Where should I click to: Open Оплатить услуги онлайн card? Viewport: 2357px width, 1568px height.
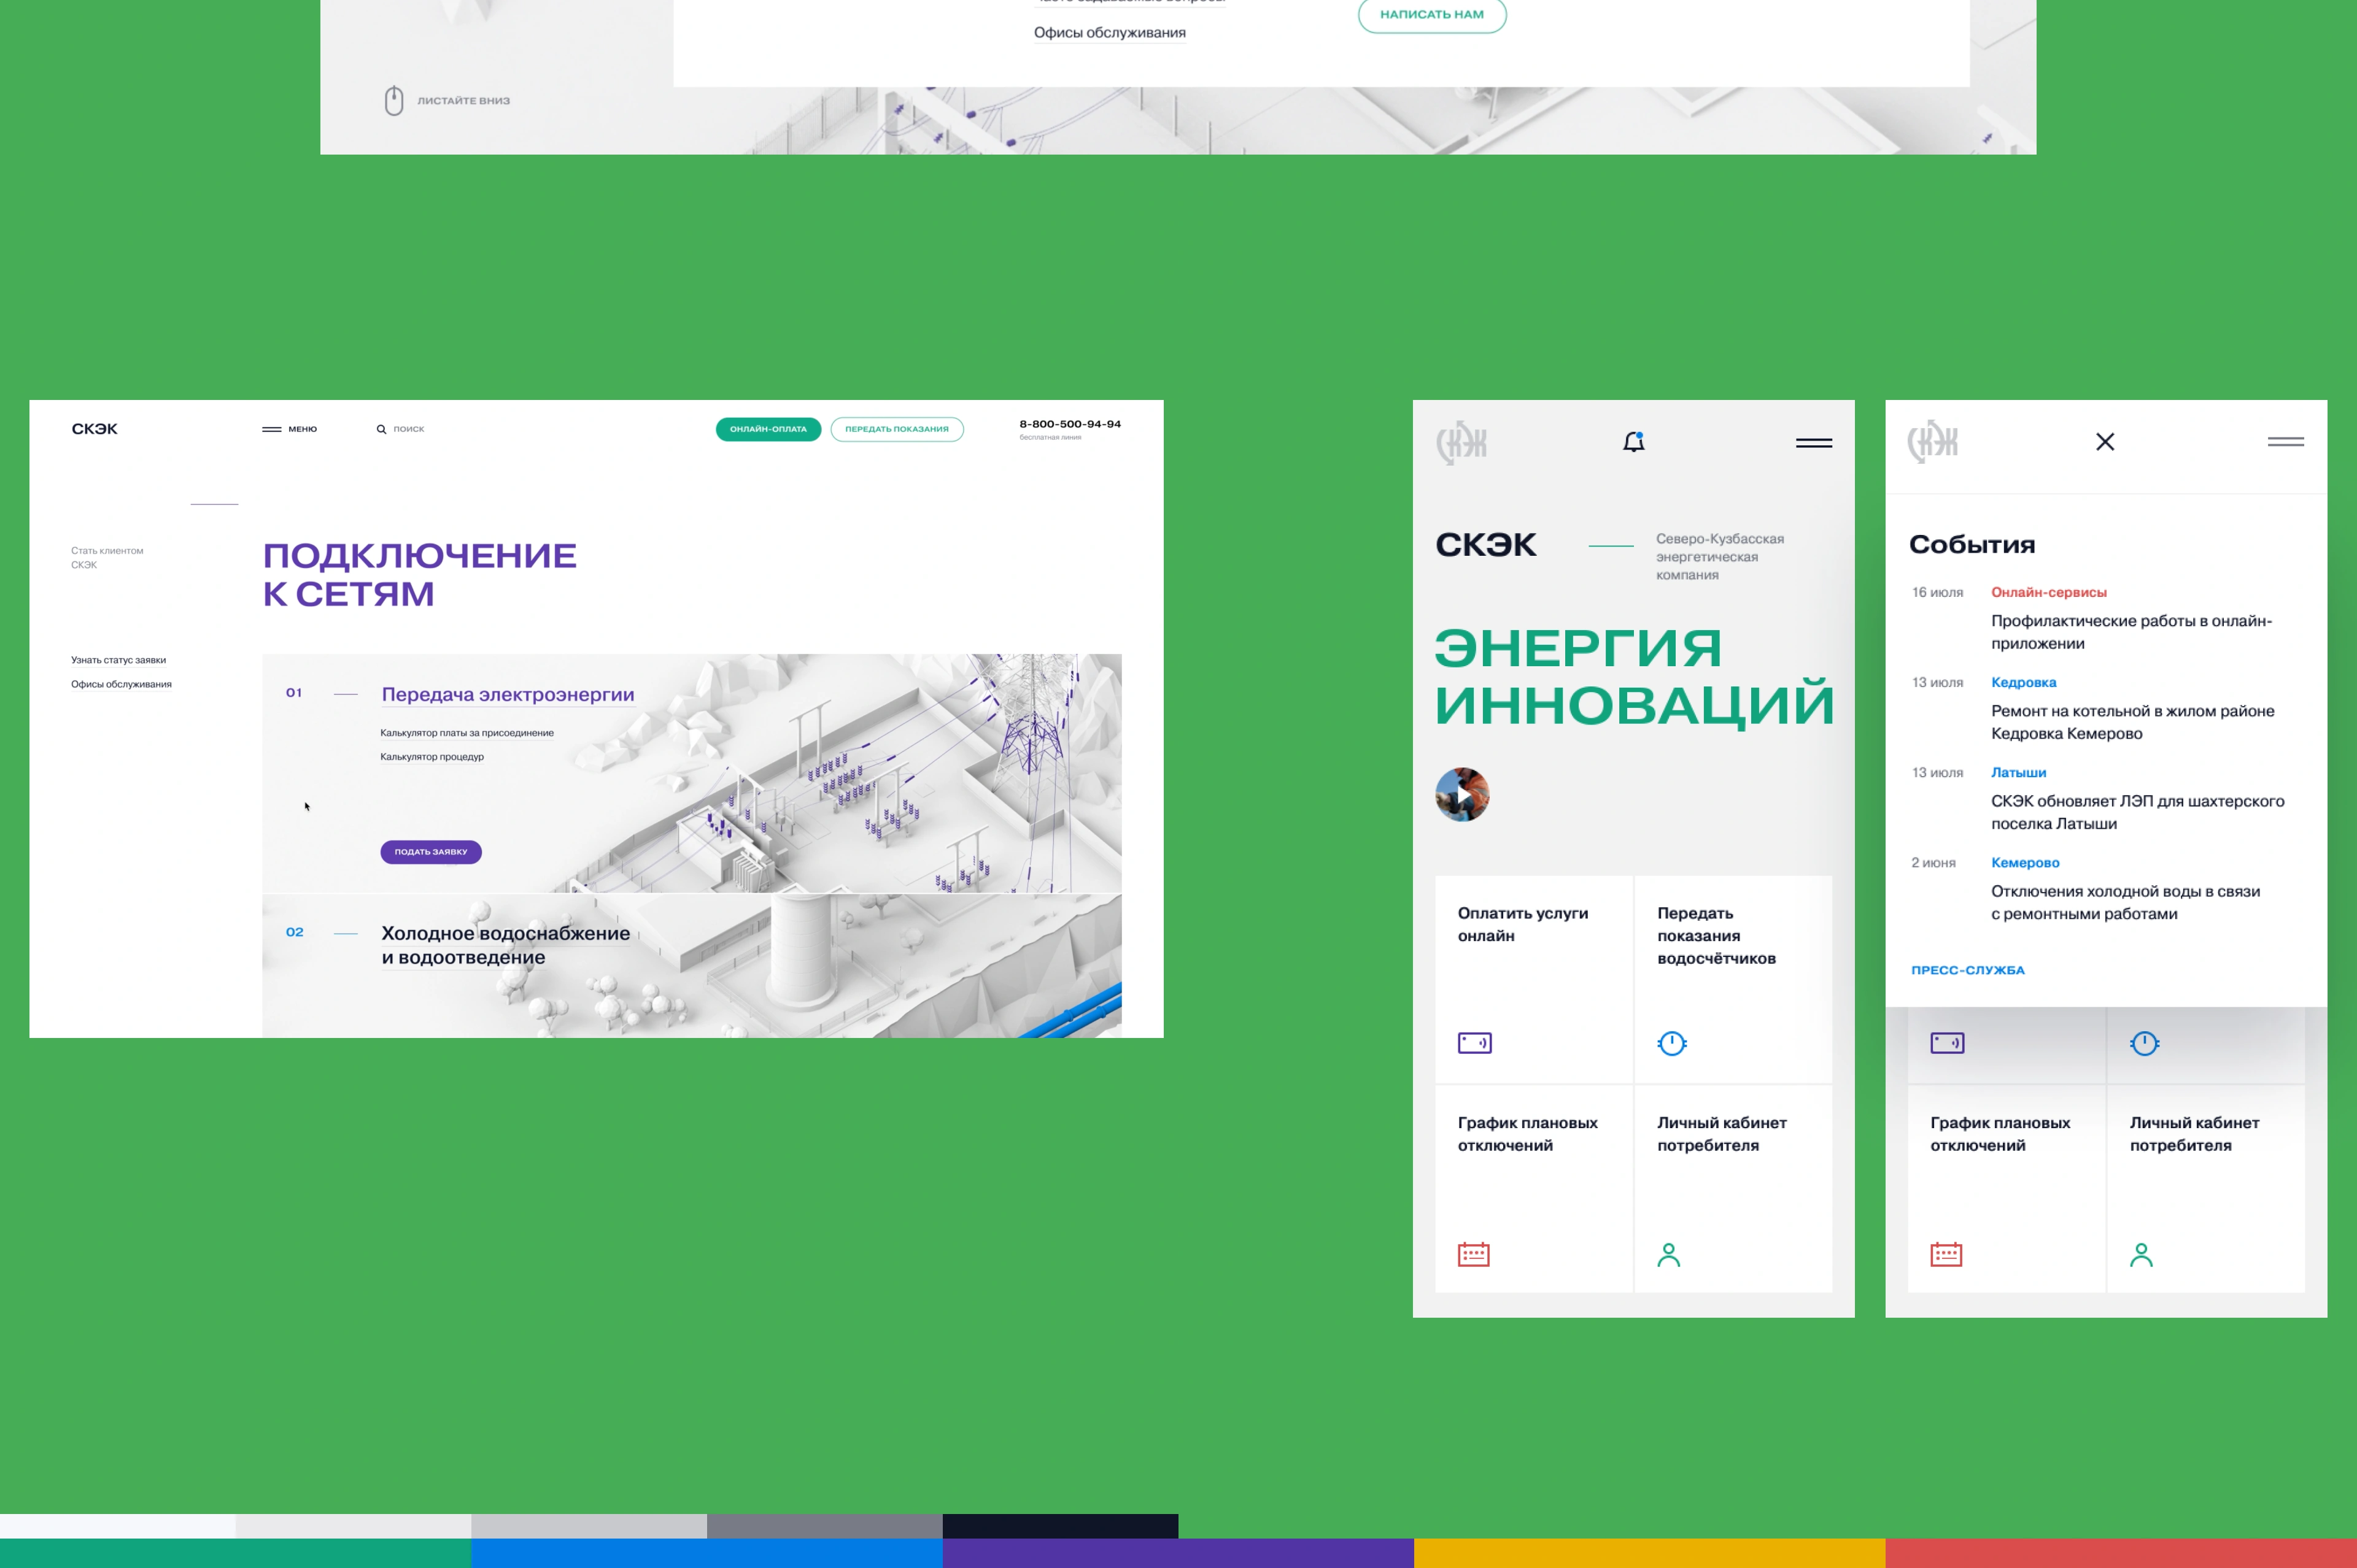point(1534,979)
